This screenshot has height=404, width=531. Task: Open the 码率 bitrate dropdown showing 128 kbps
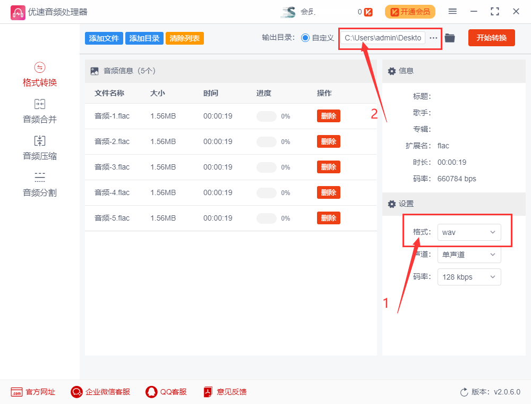(x=469, y=277)
